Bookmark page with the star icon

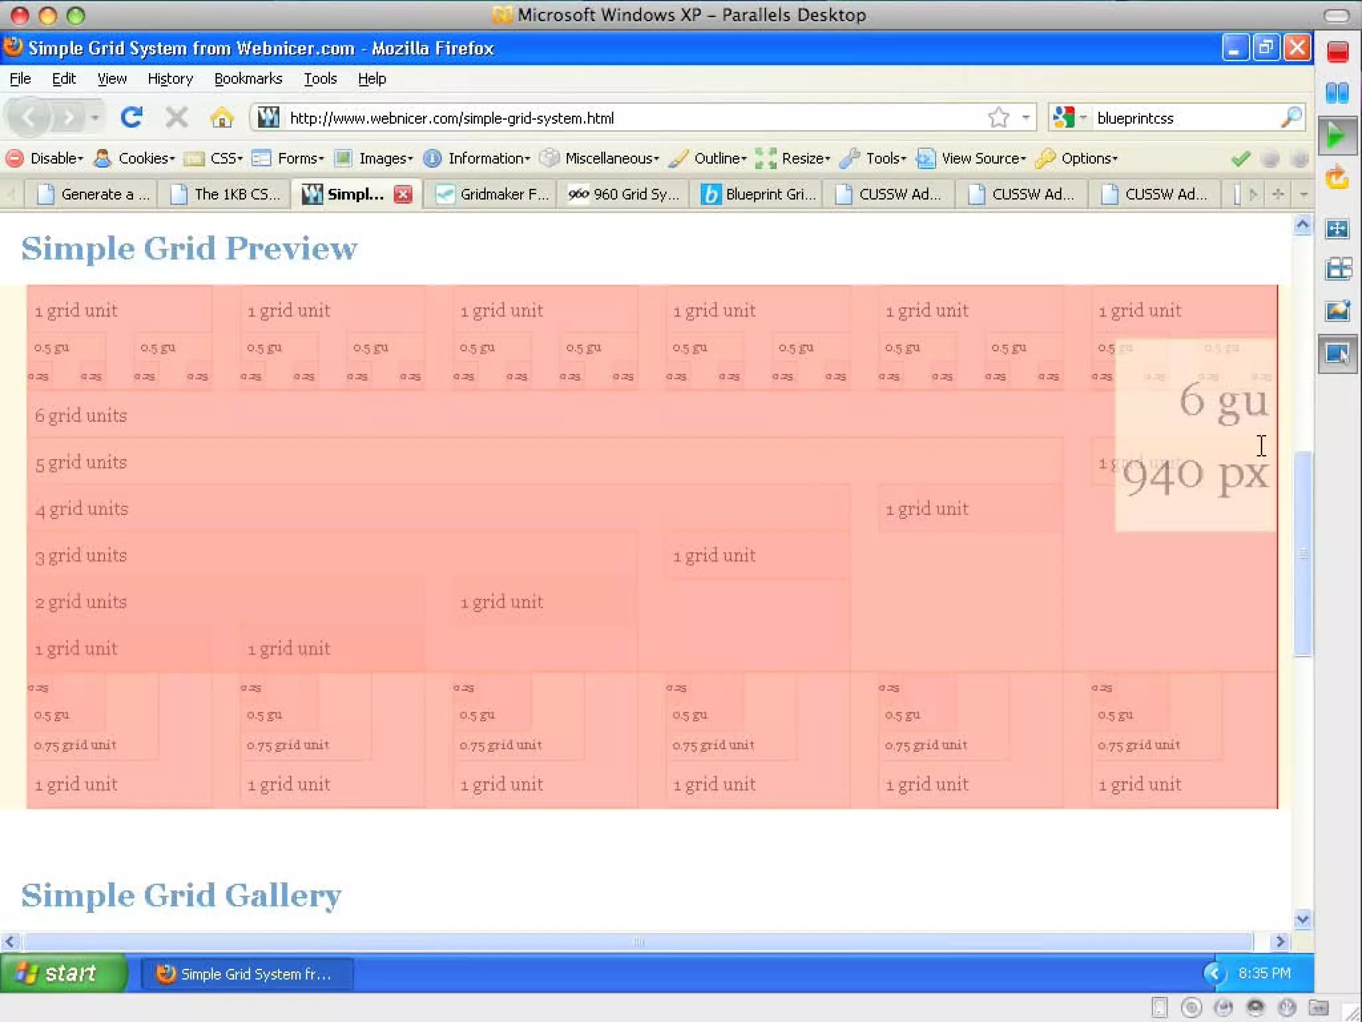pos(998,118)
